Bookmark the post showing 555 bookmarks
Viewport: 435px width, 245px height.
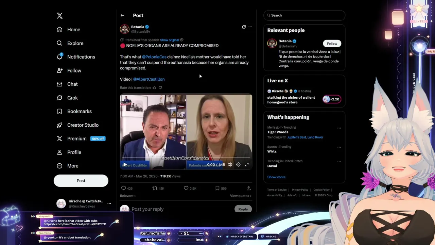coord(217,188)
